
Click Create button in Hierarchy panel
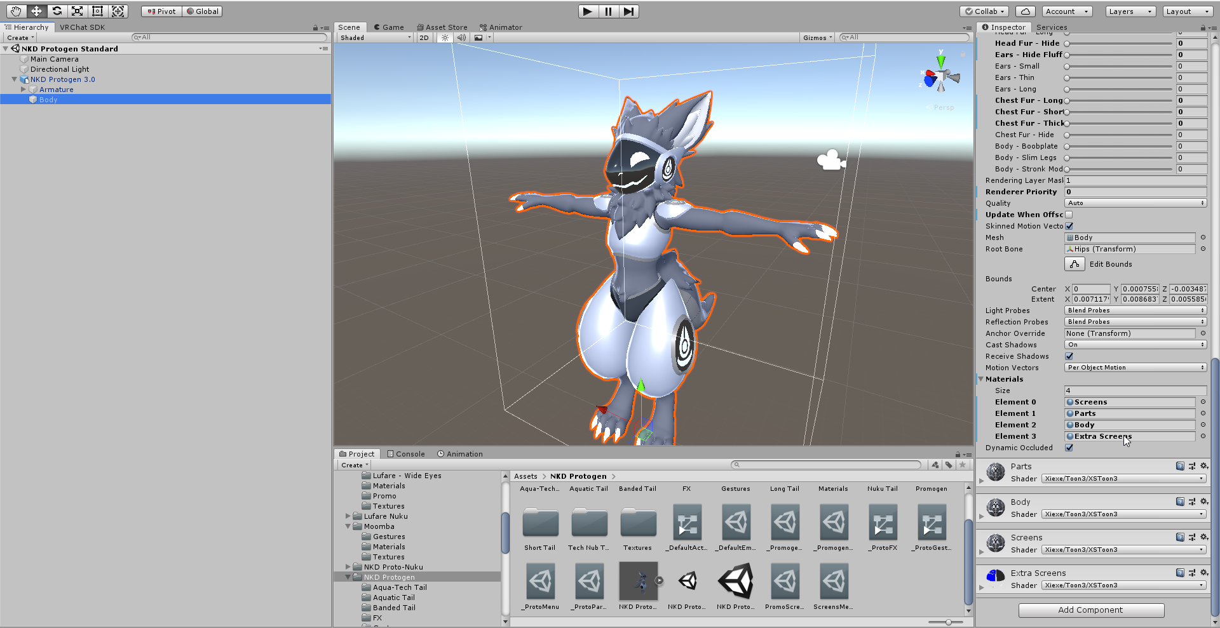click(x=21, y=37)
